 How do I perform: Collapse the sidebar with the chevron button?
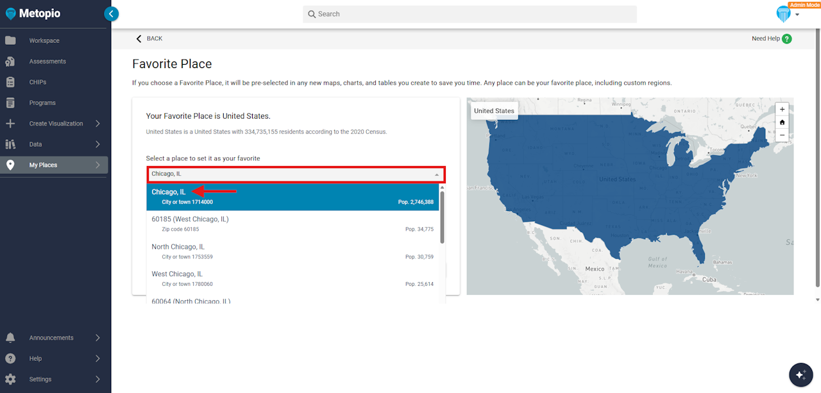coord(112,13)
